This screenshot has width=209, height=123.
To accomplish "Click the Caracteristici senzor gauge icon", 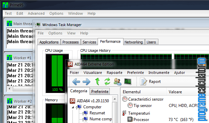I will pyautogui.click(x=125, y=99).
